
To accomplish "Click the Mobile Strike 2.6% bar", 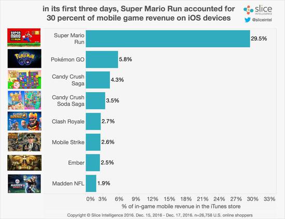I will pos(93,142).
